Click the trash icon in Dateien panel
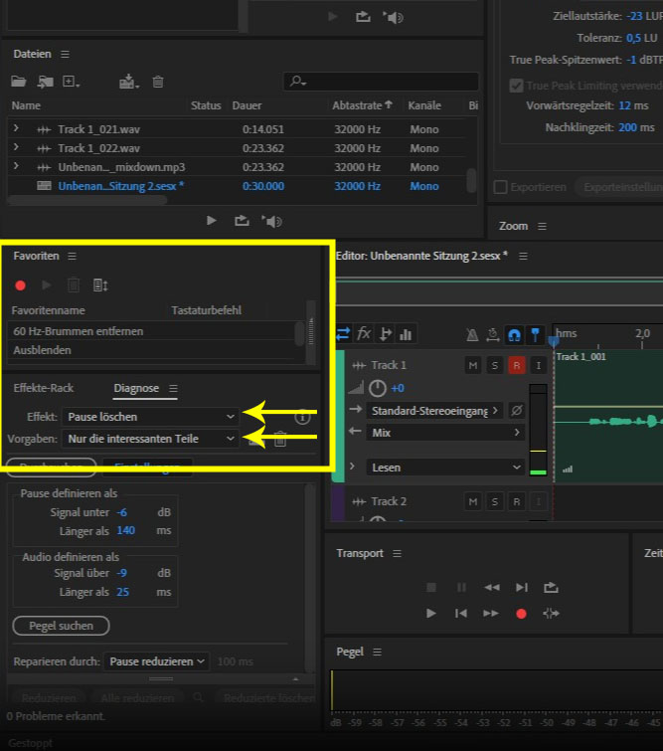 [158, 82]
